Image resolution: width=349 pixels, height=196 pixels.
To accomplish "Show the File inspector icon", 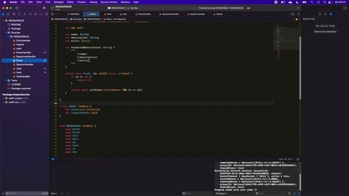I will click(320, 14).
